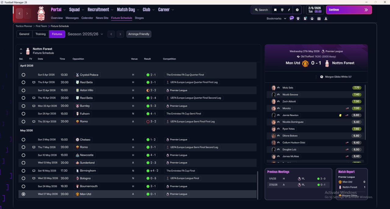Go back with the left arrow navigation button

[x=20, y=13]
